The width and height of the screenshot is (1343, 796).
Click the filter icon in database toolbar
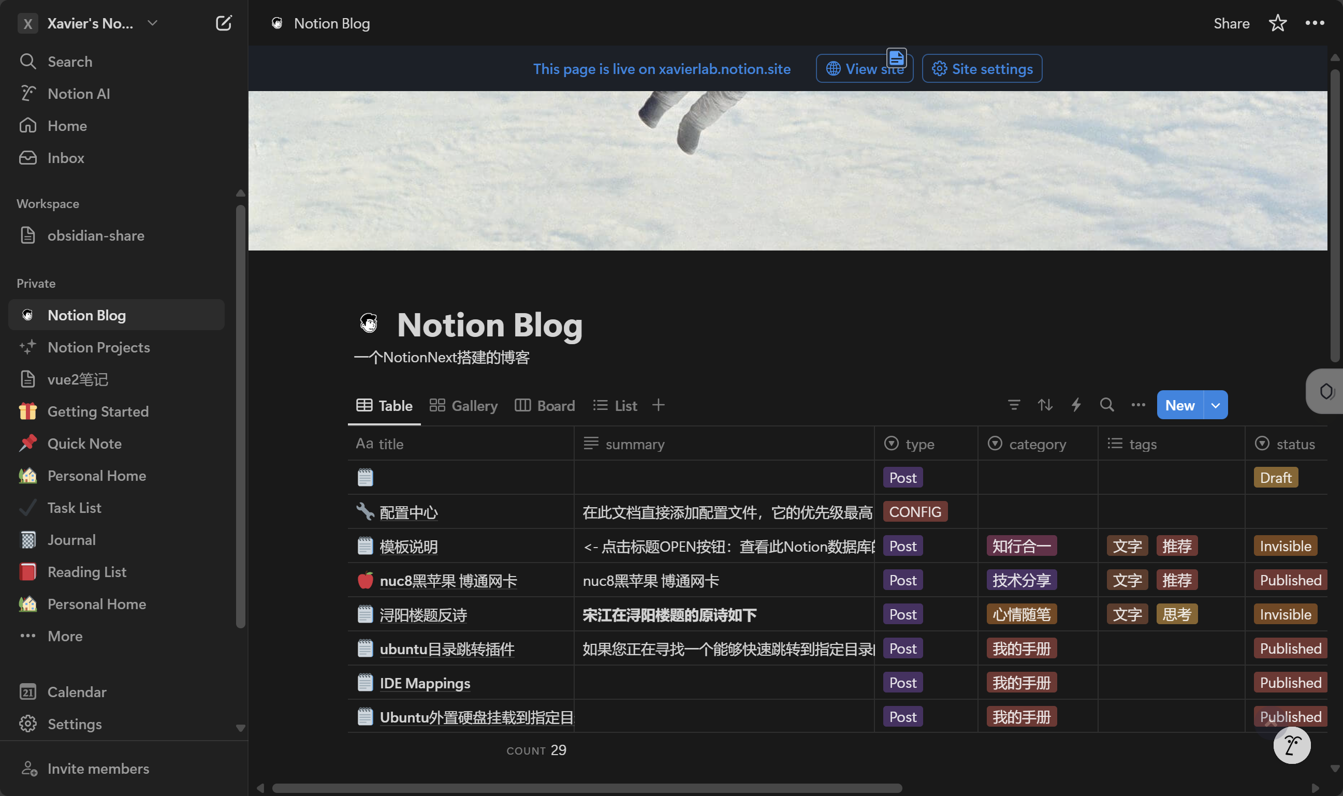(1014, 405)
